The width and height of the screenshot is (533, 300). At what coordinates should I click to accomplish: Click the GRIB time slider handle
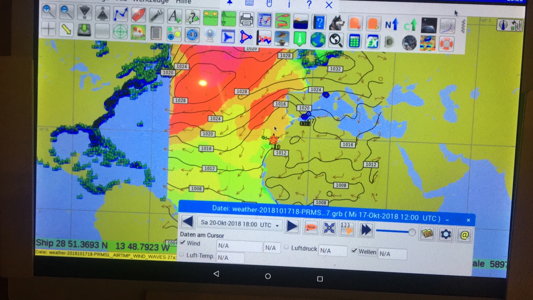pos(412,232)
